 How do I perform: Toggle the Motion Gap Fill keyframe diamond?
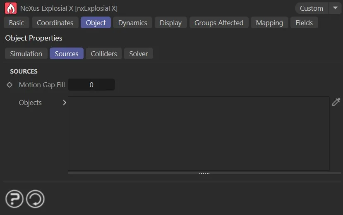(10, 85)
